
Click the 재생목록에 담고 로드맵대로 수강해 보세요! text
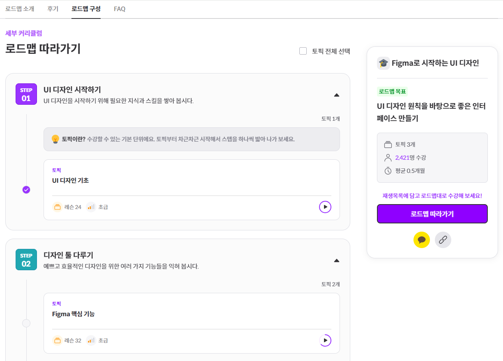point(432,196)
